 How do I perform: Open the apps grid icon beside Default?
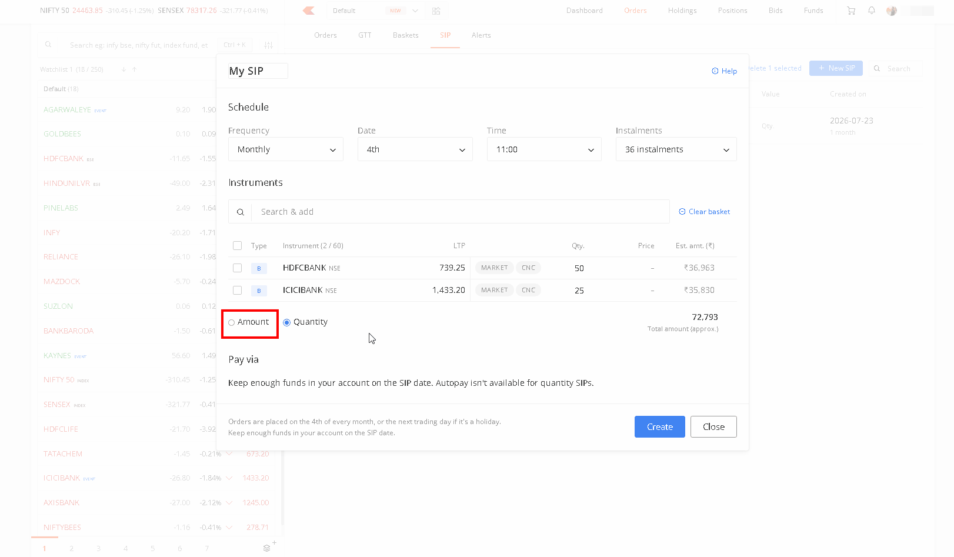[436, 11]
